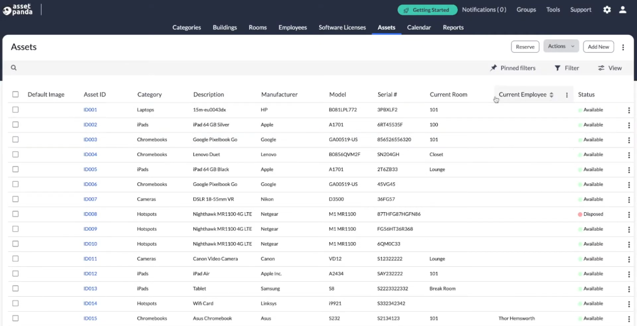Image resolution: width=637 pixels, height=326 pixels.
Task: Open the Groups menu
Action: tap(526, 10)
